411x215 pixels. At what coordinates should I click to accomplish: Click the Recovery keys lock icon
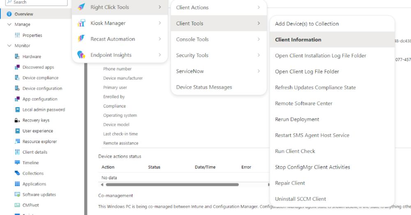(x=17, y=120)
